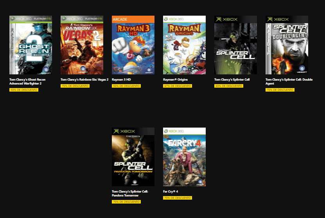Open the Rainbow Six Vegas 2 box art
The width and height of the screenshot is (325, 218).
pos(82,45)
